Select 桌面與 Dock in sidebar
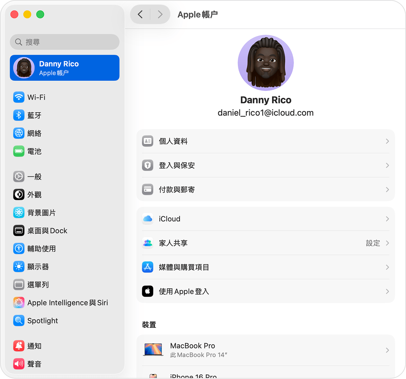The image size is (406, 379). click(x=19, y=230)
